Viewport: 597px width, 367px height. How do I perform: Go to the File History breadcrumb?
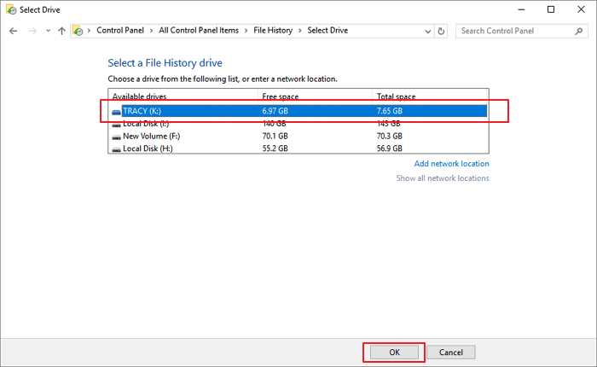273,31
